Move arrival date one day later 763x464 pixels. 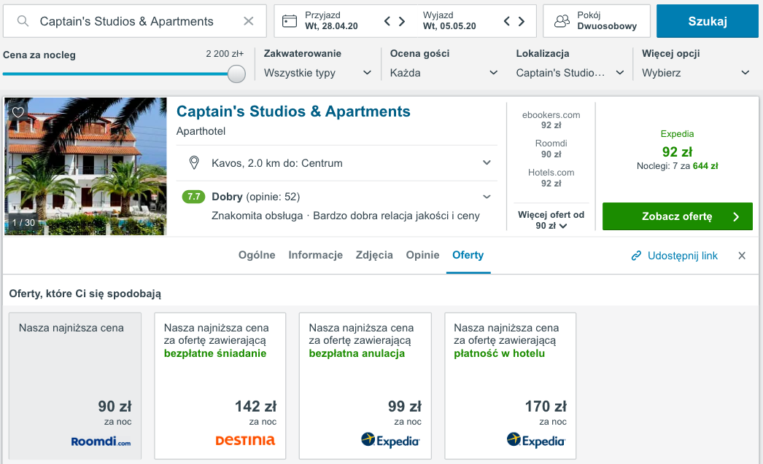(402, 21)
